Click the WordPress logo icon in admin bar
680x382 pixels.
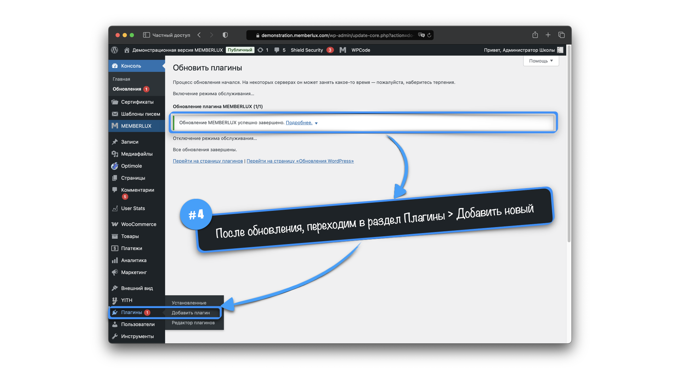pyautogui.click(x=114, y=50)
